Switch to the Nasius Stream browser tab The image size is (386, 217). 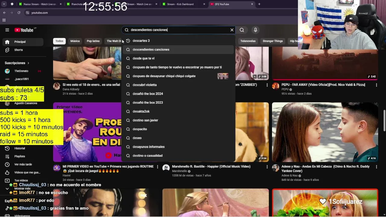click(x=40, y=4)
